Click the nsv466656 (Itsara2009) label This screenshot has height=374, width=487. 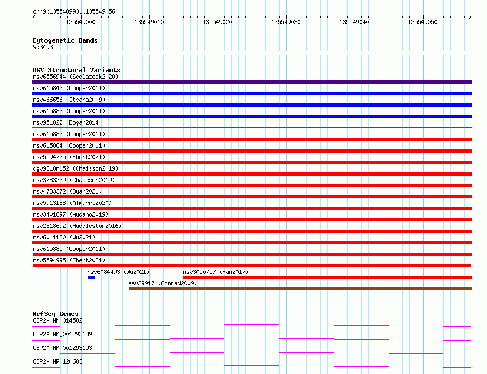click(69, 100)
